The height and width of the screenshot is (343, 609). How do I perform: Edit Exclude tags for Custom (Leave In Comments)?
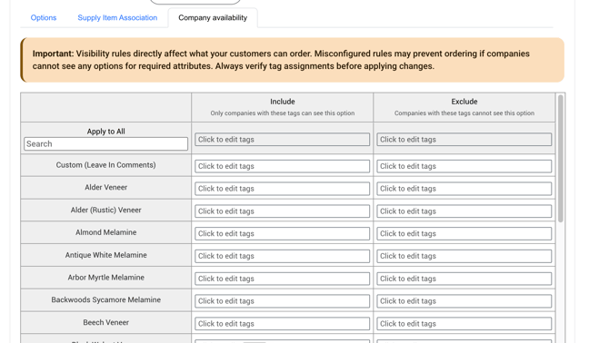click(464, 166)
